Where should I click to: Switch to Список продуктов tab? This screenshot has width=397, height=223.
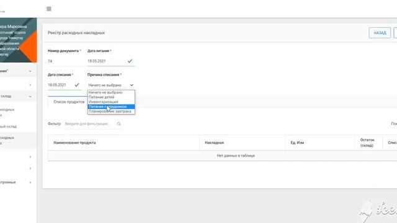click(69, 102)
